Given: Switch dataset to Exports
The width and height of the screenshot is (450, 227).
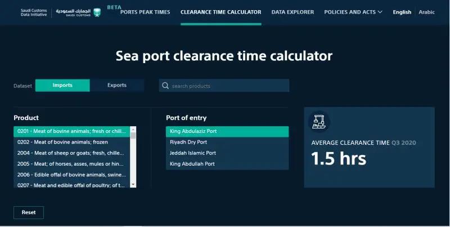Looking at the screenshot, I should [117, 86].
